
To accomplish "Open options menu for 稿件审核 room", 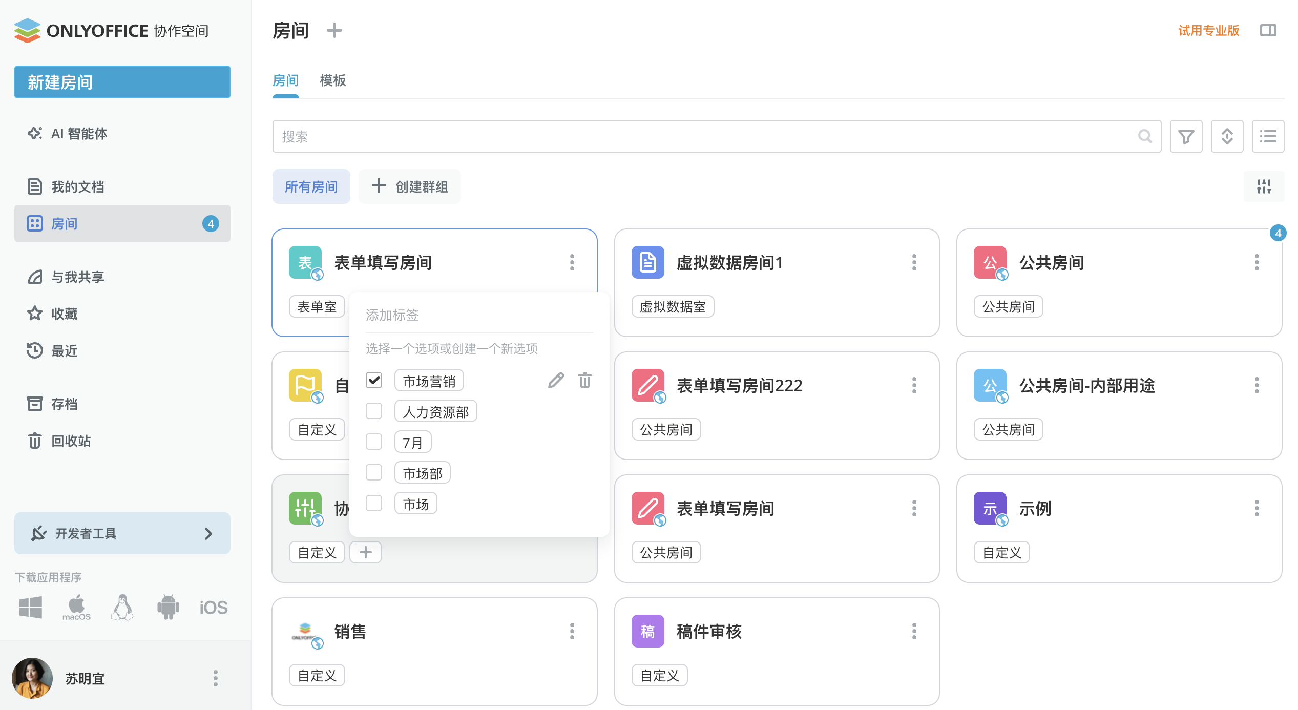I will pyautogui.click(x=914, y=631).
